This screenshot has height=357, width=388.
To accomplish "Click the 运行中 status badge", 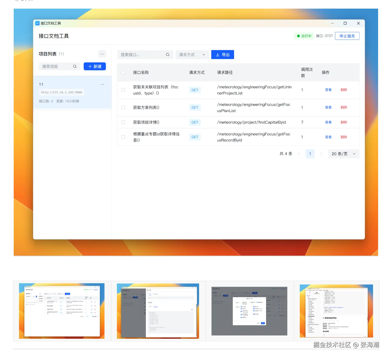I will 304,36.
